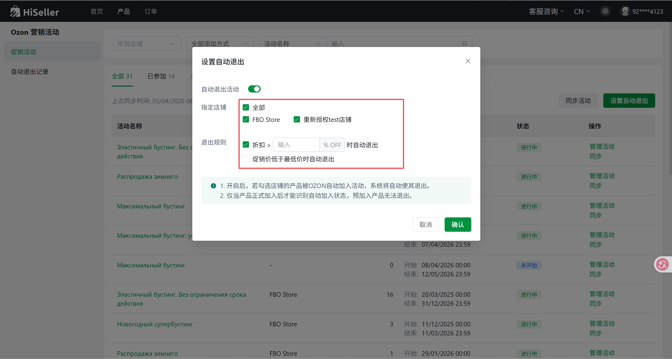The width and height of the screenshot is (672, 359).
Task: Click the search magnifier icon
Action: (464, 44)
